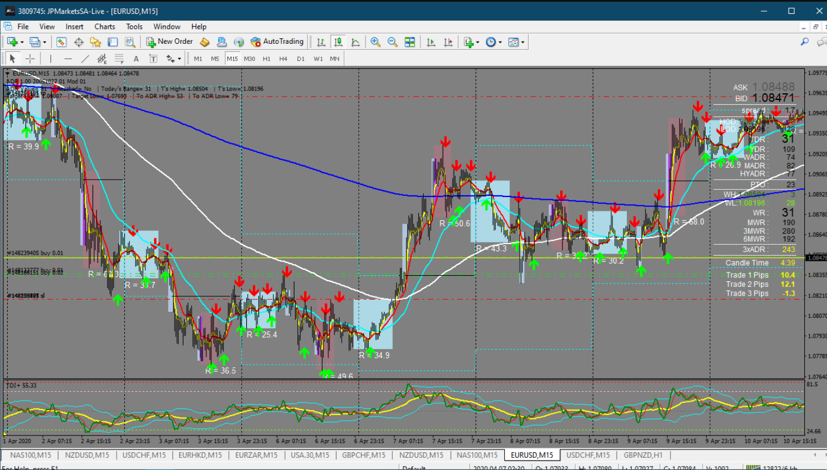827x470 pixels.
Task: Expand the arrows objects dropdown
Action: 179,59
